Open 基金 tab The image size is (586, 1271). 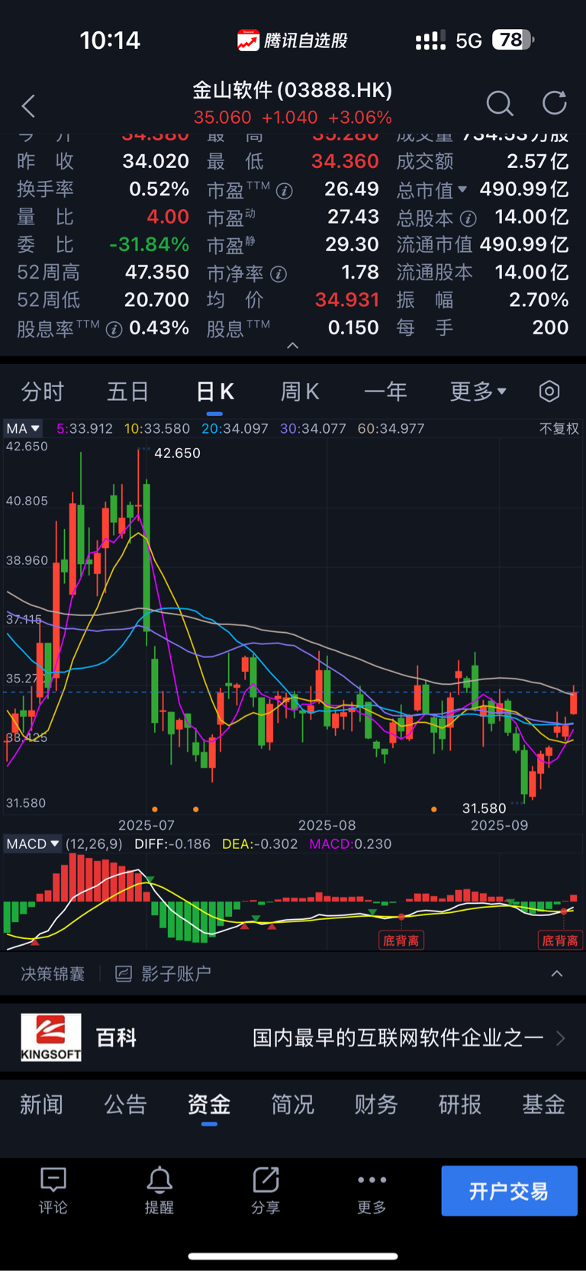[x=544, y=1105]
